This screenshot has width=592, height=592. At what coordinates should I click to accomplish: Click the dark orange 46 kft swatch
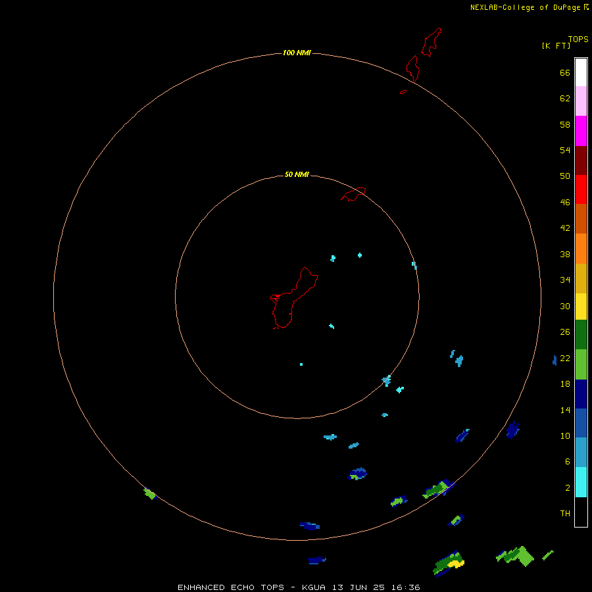[581, 218]
